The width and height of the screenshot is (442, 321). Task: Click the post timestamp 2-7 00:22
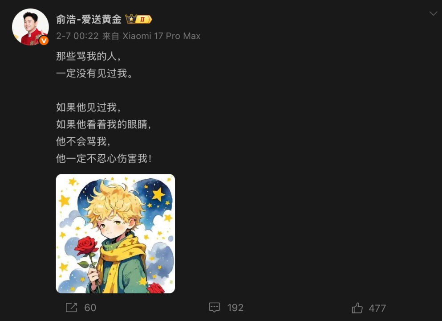[x=77, y=36]
